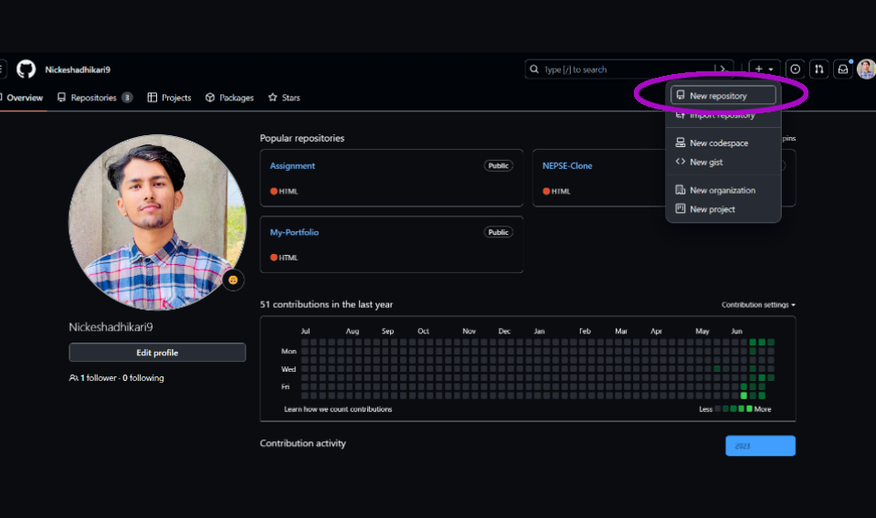Click the 51 contributions in the last year heading
The width and height of the screenshot is (876, 518).
[326, 304]
